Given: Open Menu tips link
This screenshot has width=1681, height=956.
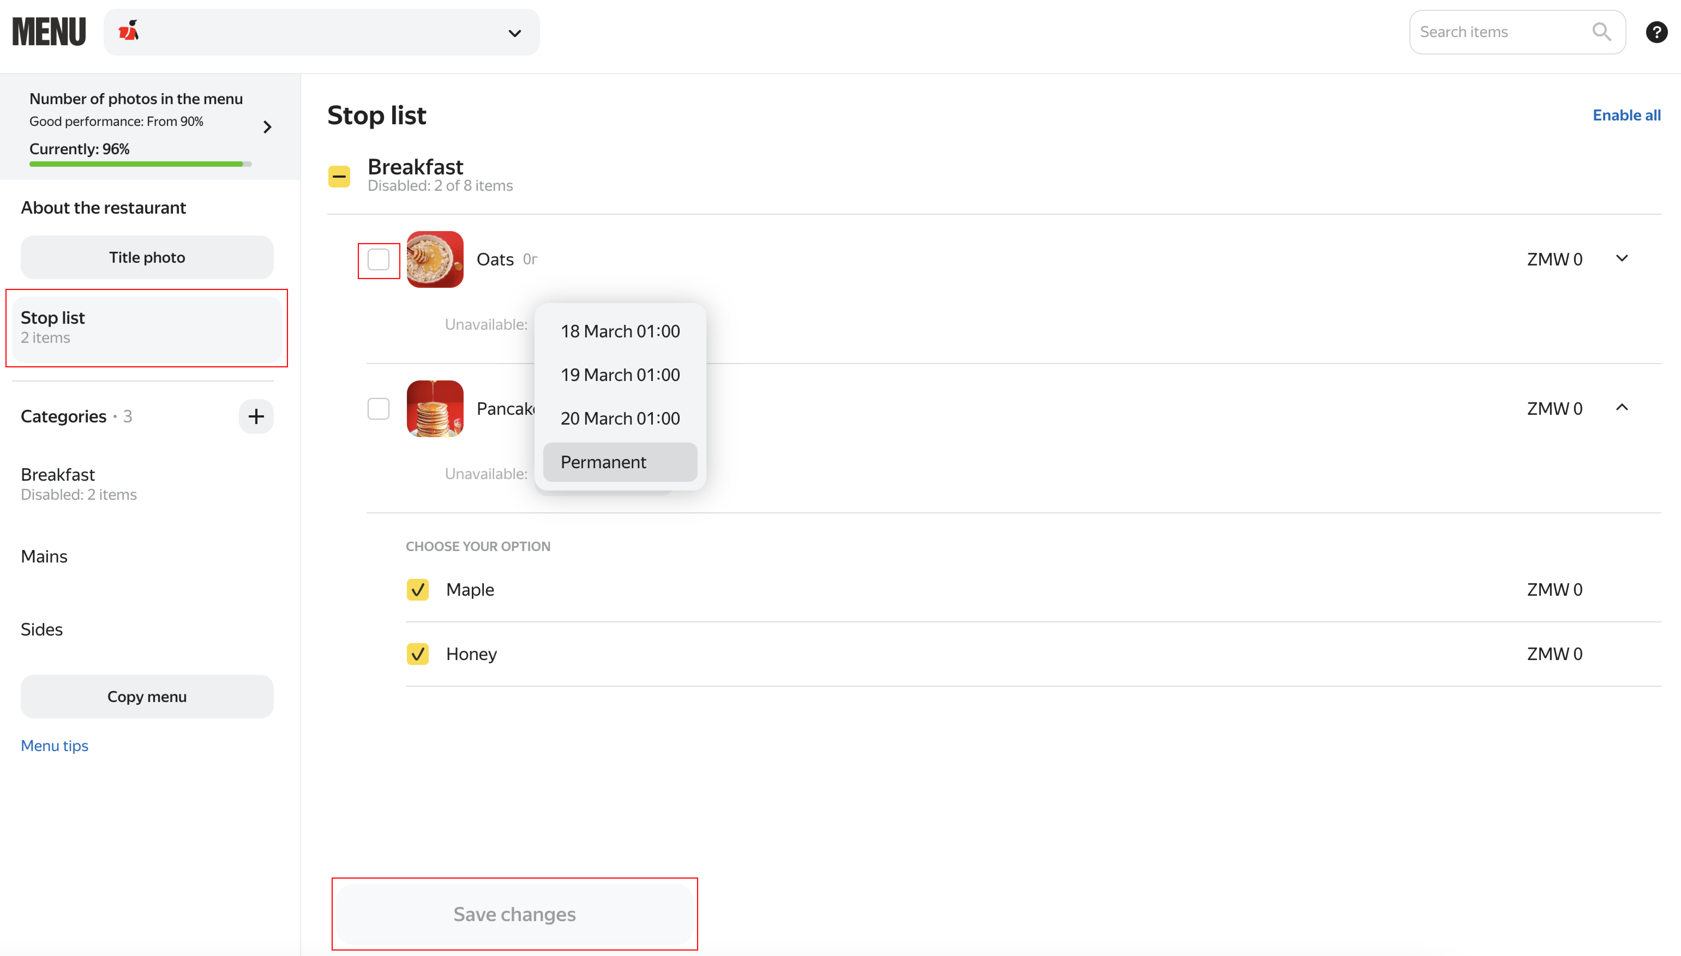Looking at the screenshot, I should tap(55, 745).
